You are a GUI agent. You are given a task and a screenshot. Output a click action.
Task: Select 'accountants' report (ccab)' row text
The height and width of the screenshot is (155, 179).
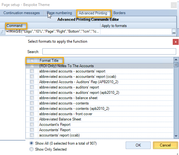tap(59, 135)
